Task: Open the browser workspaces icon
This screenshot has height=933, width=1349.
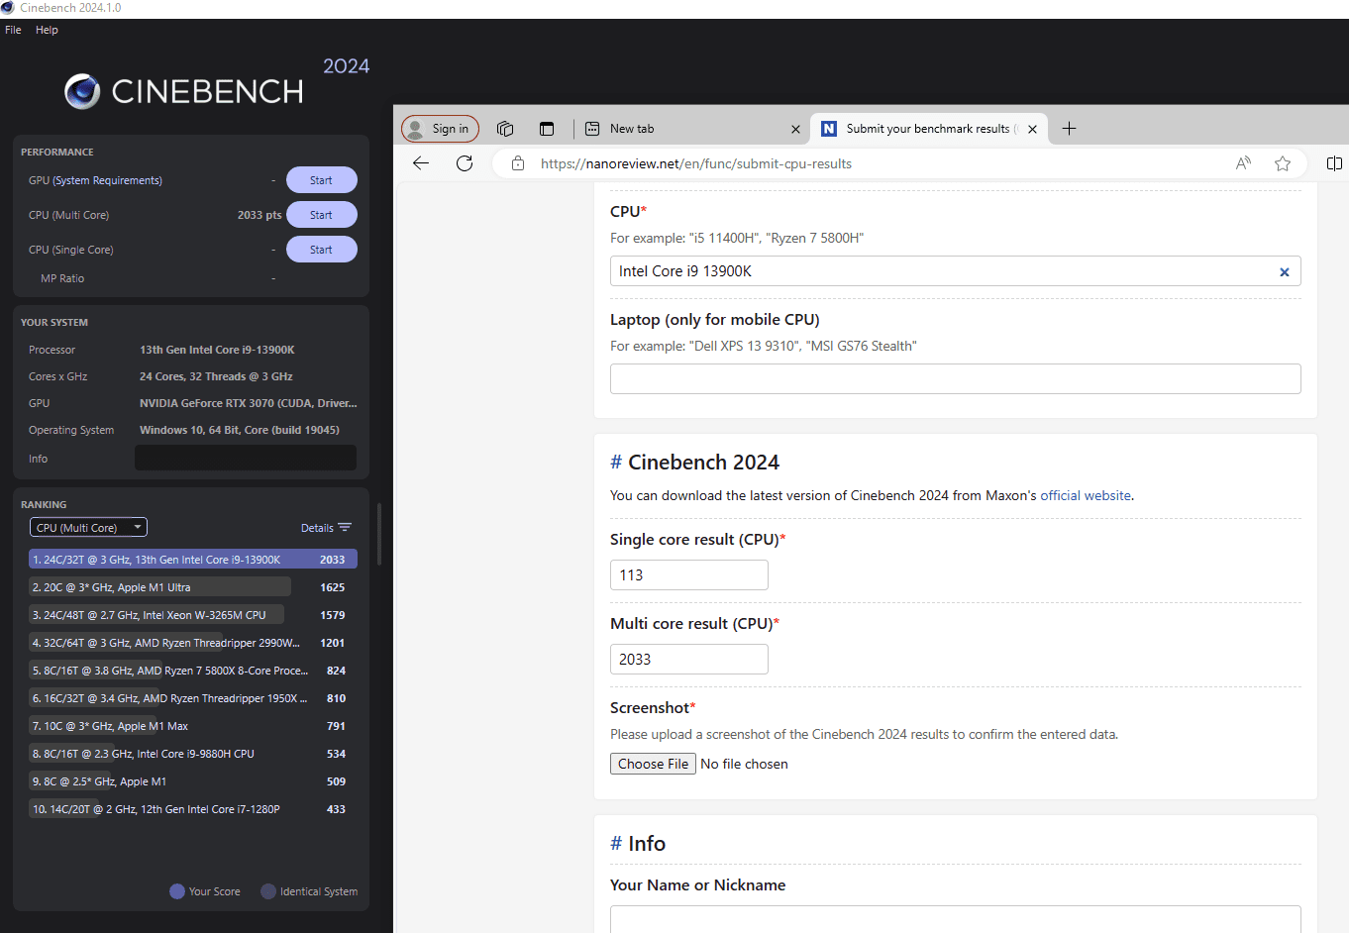Action: click(x=505, y=129)
